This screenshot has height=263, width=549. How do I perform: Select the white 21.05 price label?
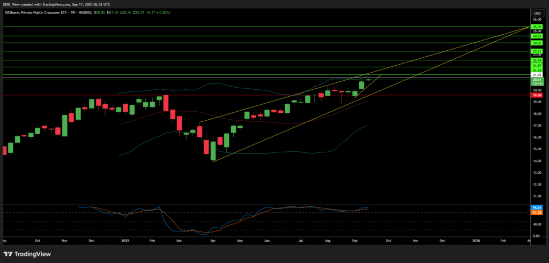tap(537, 75)
